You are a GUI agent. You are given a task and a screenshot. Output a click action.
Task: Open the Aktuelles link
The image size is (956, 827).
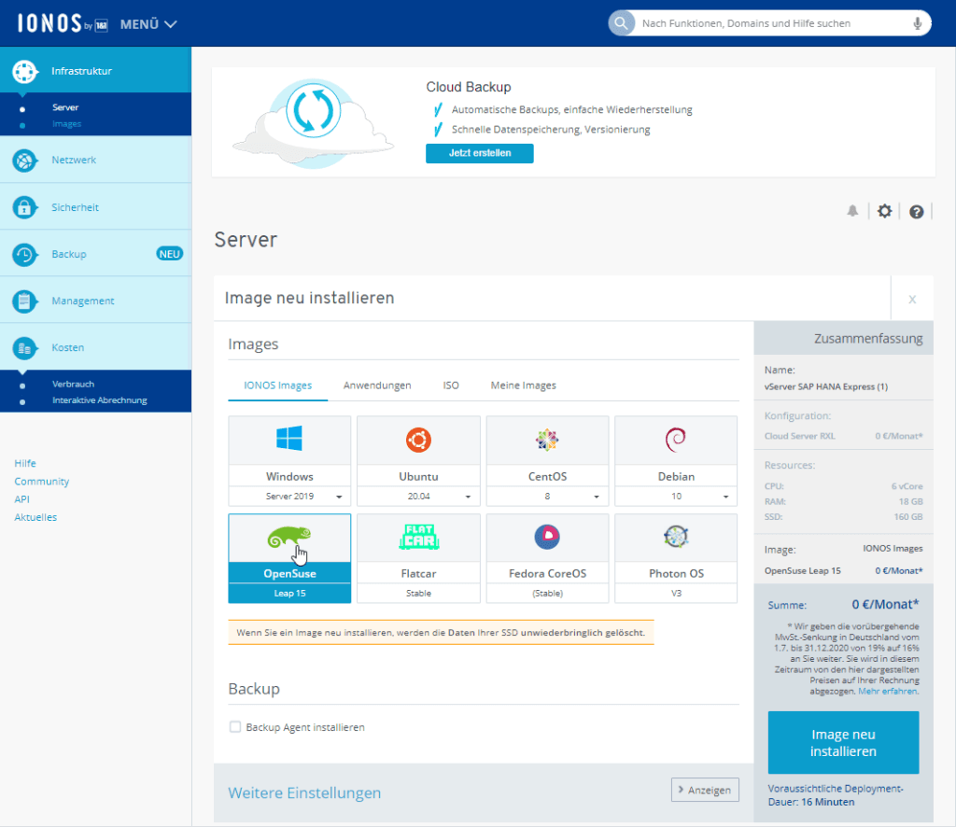click(35, 517)
